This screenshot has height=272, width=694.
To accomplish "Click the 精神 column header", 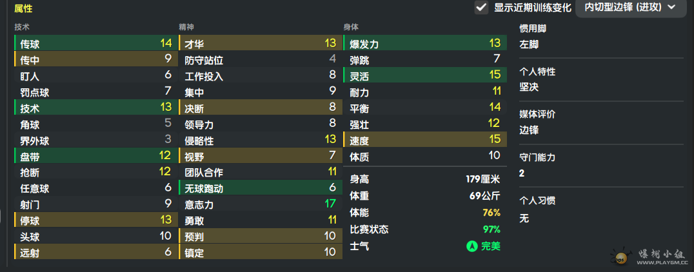I will [187, 27].
